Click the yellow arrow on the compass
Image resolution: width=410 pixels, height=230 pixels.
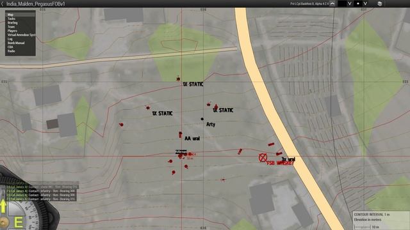(x=3, y=206)
